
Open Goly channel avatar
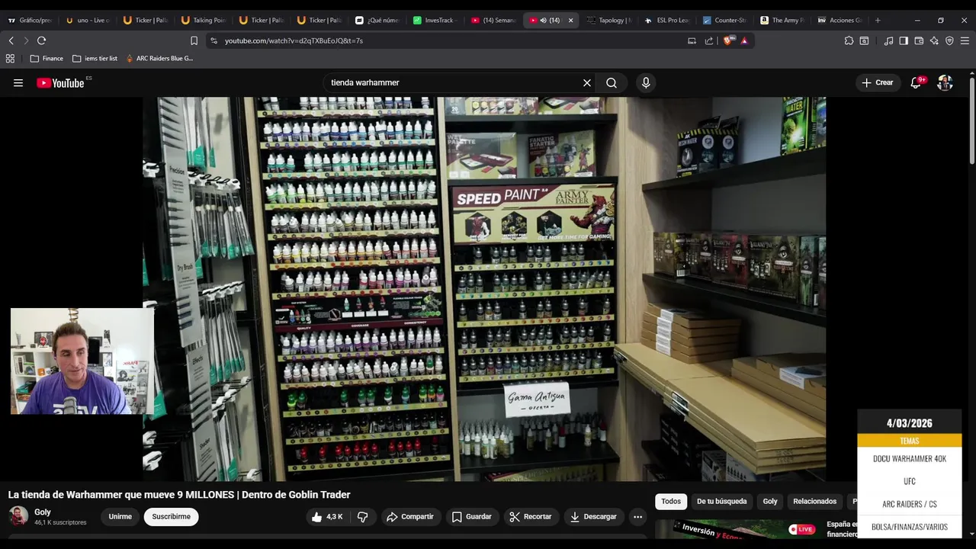(18, 516)
